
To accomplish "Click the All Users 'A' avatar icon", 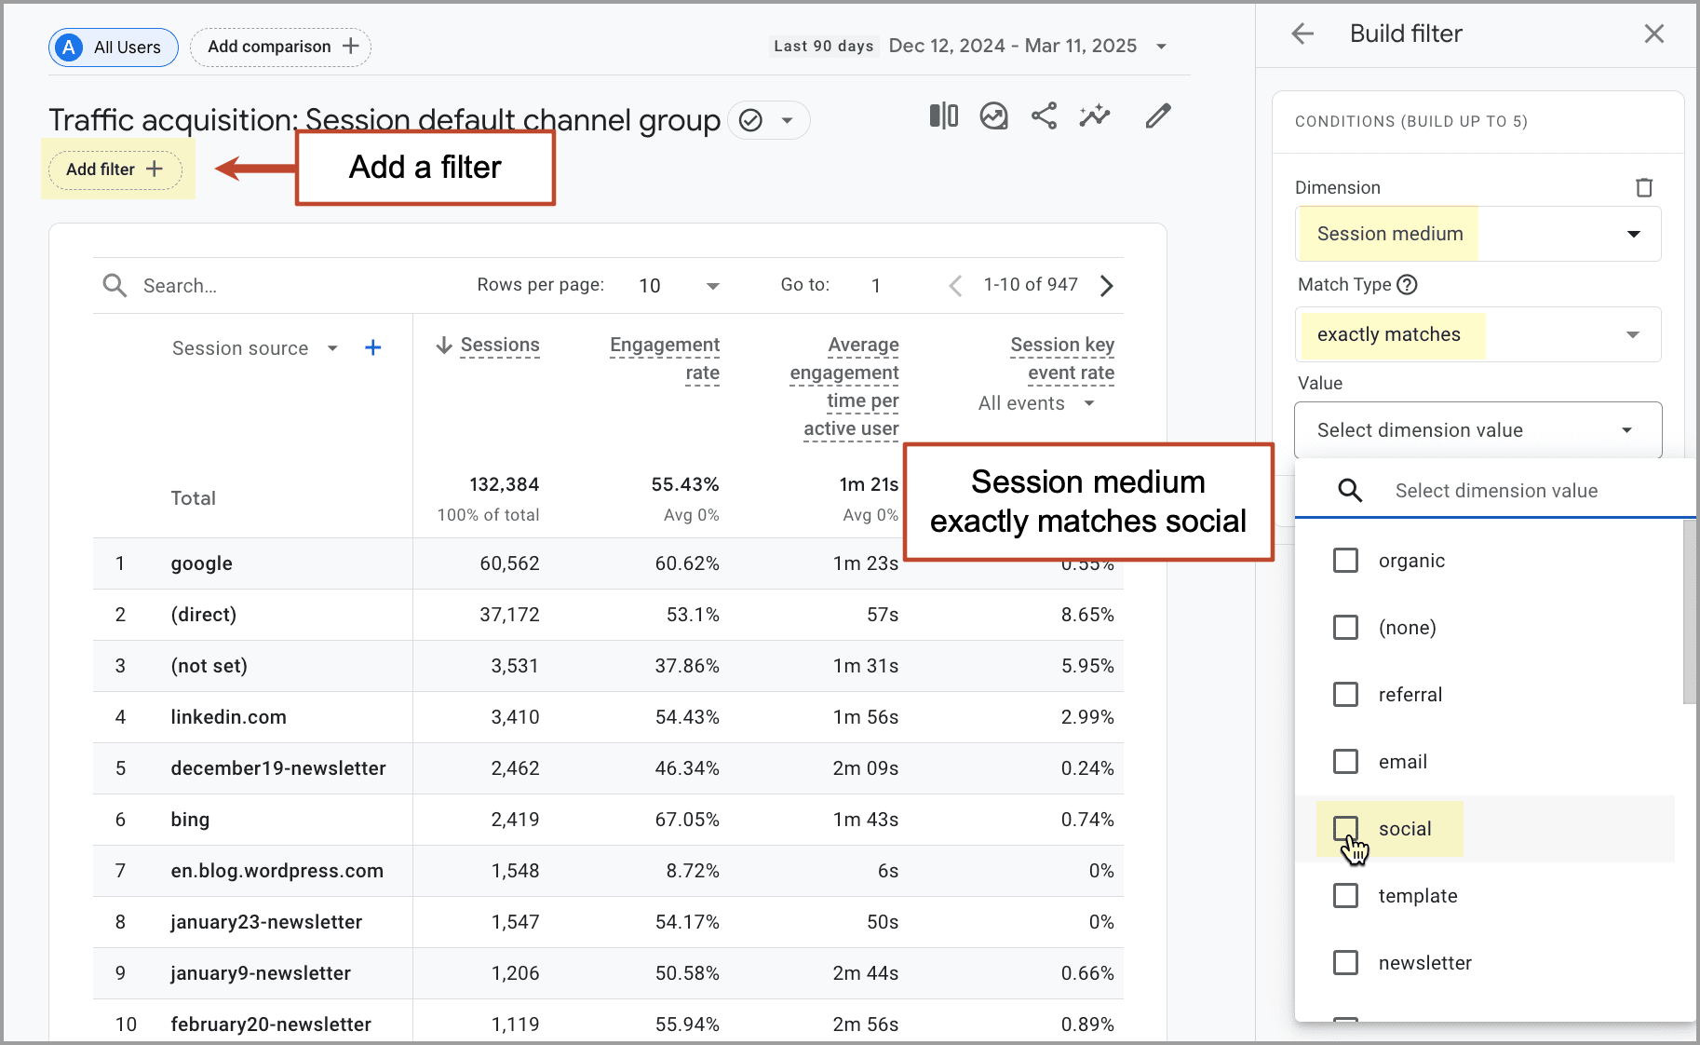I will click(x=69, y=47).
